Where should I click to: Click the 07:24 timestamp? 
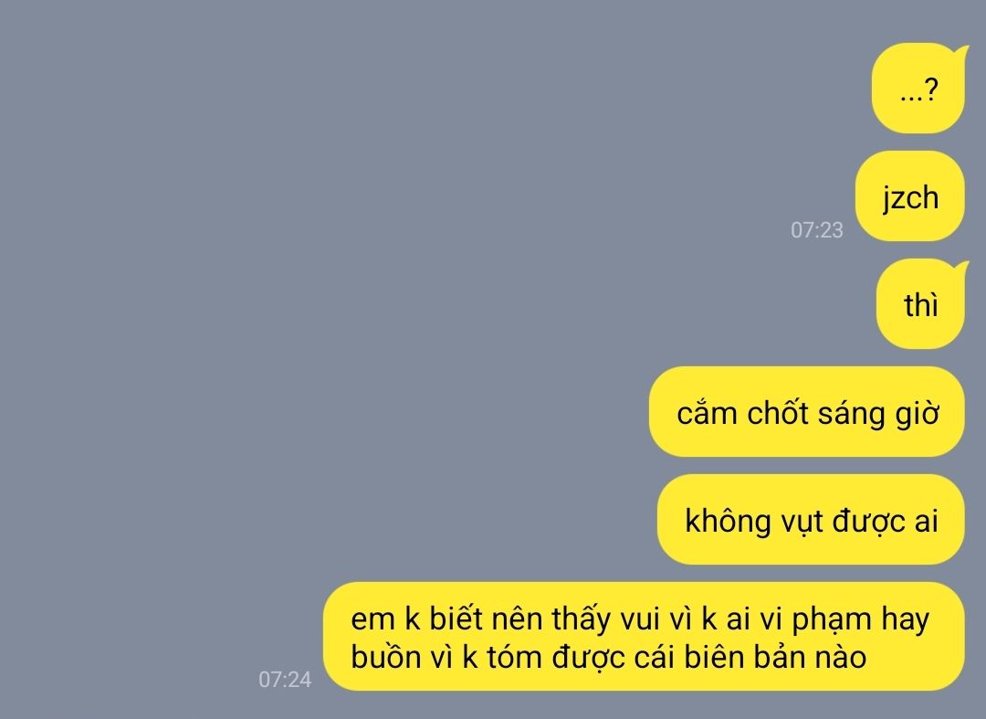tap(285, 680)
